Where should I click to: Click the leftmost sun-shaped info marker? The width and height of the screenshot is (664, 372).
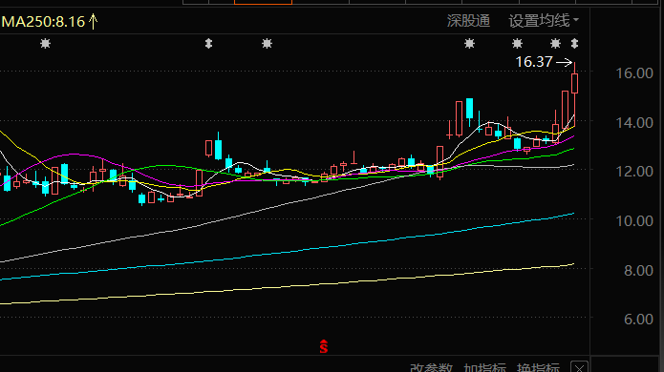coord(45,43)
